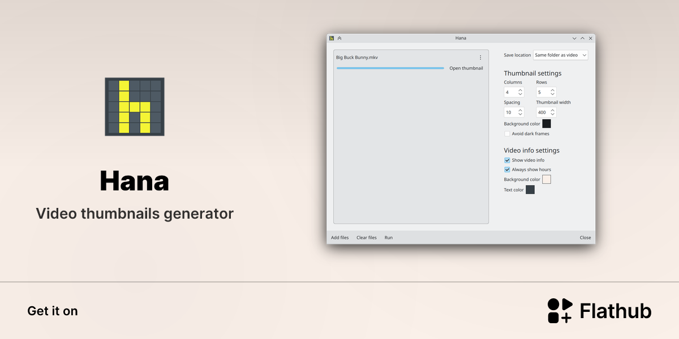This screenshot has width=679, height=339.
Task: Click the Run button
Action: point(389,238)
